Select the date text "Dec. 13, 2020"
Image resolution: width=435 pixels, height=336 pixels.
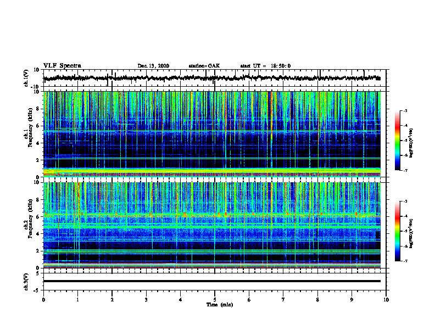pos(153,66)
